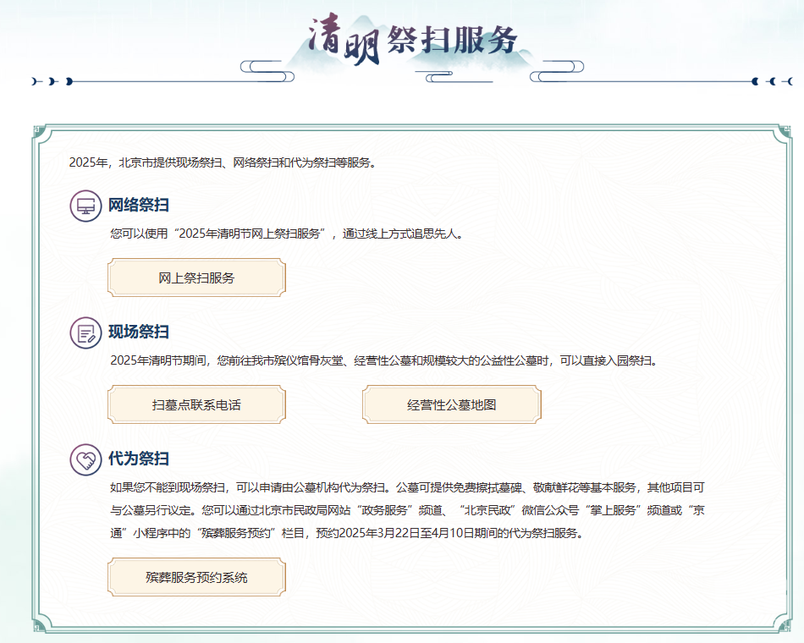Viewport: 804px width, 643px height.
Task: View the 经营性公墓地图 map button
Action: pyautogui.click(x=451, y=404)
